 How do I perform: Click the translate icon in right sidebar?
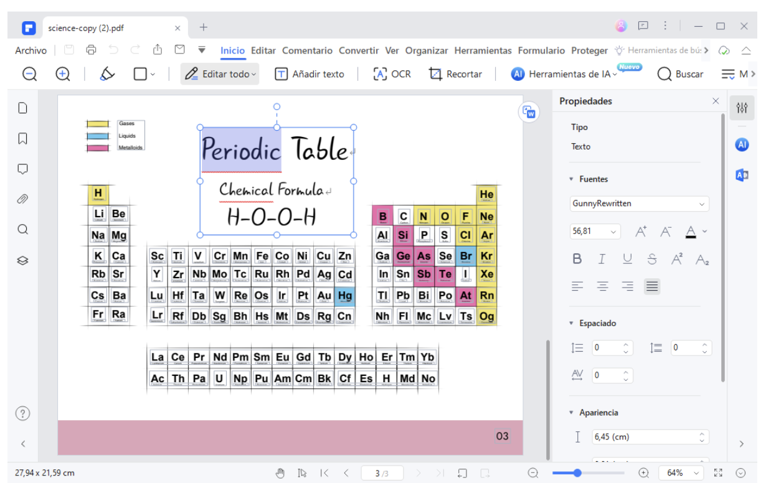pyautogui.click(x=742, y=176)
